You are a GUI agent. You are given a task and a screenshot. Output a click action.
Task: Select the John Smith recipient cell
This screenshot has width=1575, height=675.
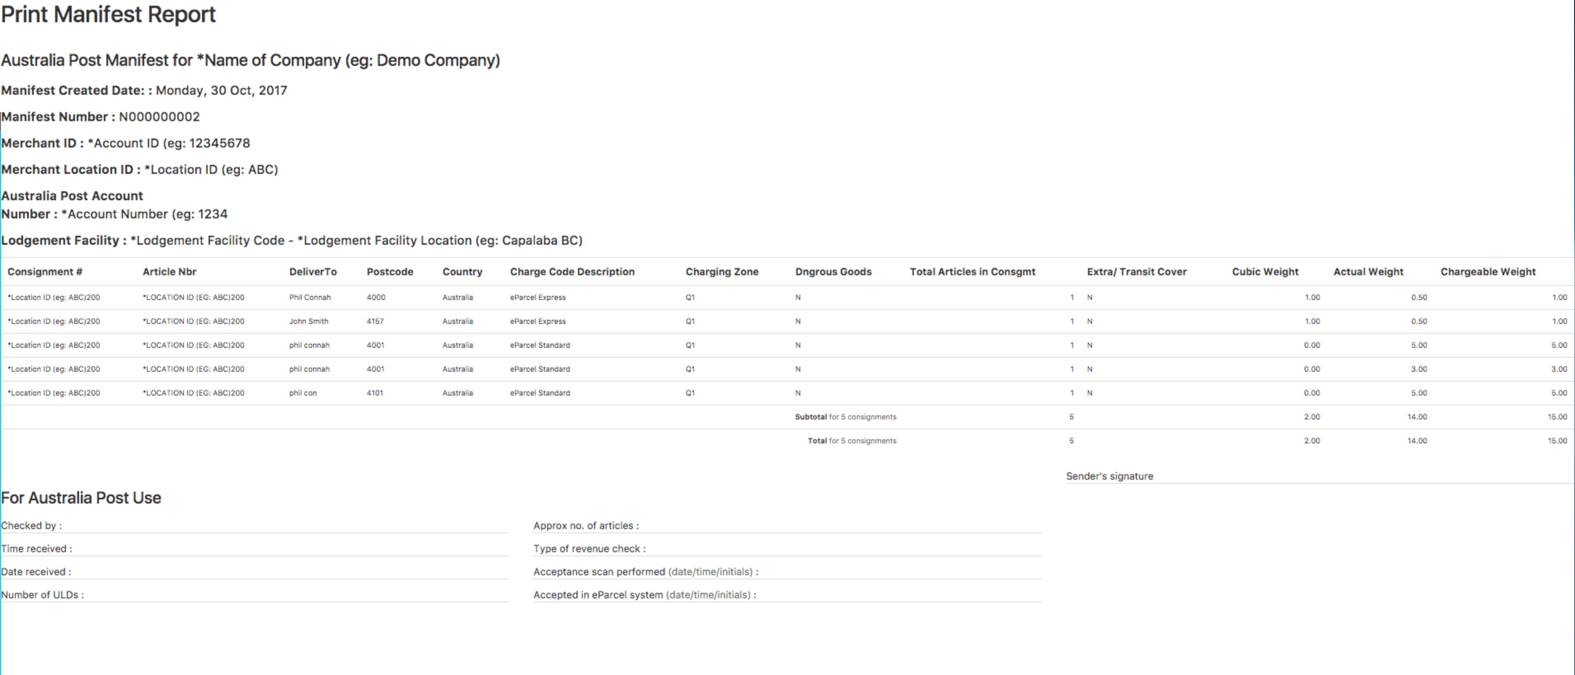pos(309,321)
